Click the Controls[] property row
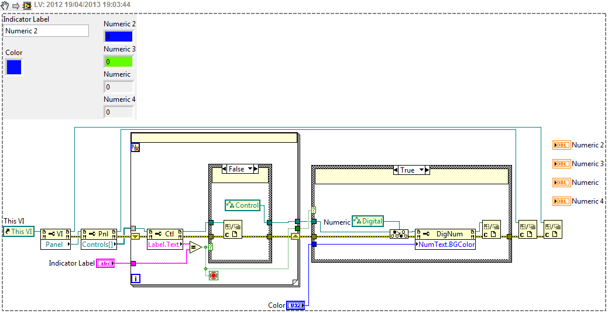The image size is (608, 313). [98, 245]
